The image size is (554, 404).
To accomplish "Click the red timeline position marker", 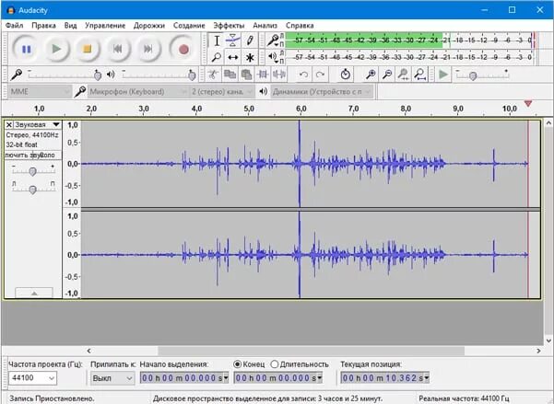I will pos(528,104).
